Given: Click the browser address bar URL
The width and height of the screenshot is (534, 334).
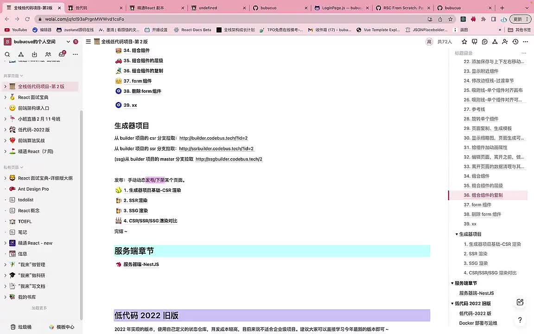Looking at the screenshot, I should [84, 19].
